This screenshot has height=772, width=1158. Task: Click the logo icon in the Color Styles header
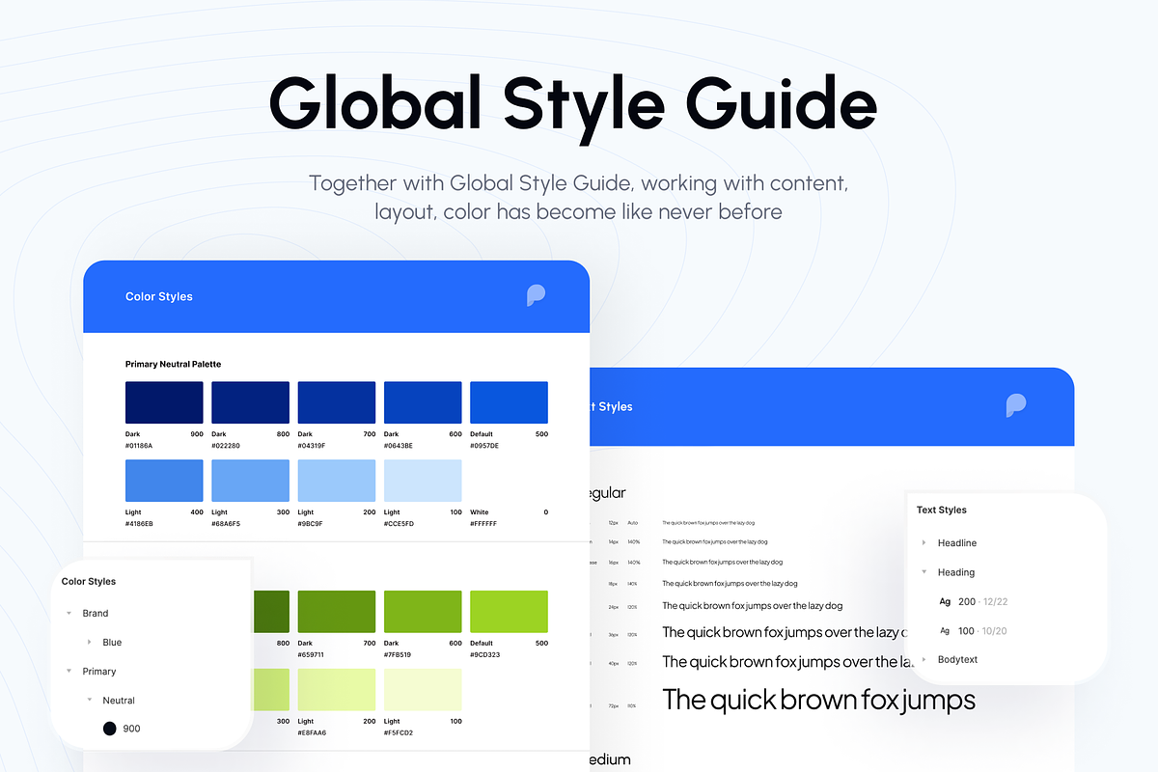[x=537, y=295]
